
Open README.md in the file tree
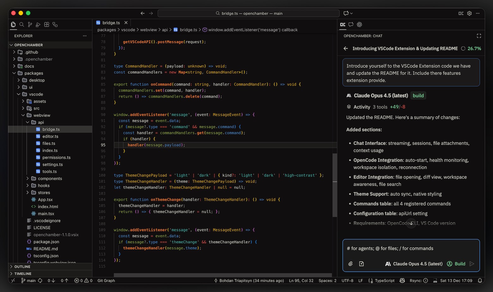[46, 249]
